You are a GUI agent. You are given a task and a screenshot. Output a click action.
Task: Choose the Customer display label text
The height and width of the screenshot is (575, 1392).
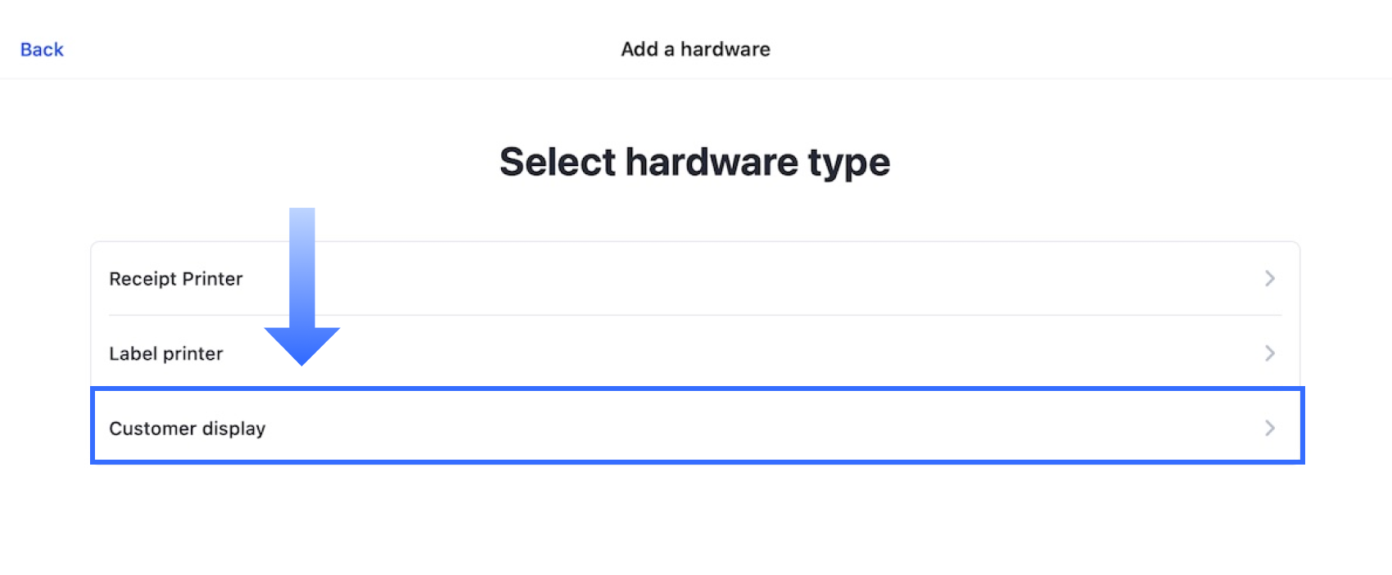pos(187,429)
